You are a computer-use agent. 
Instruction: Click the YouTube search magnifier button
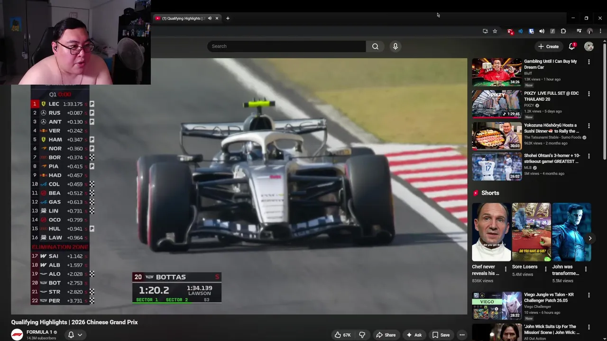coord(375,46)
